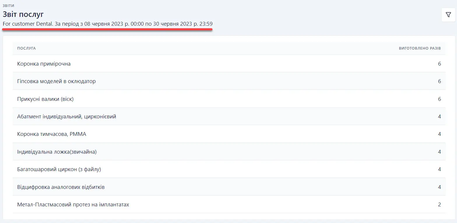Click count 6 for Коронка примірочна
The image size is (457, 223).
tap(440, 64)
